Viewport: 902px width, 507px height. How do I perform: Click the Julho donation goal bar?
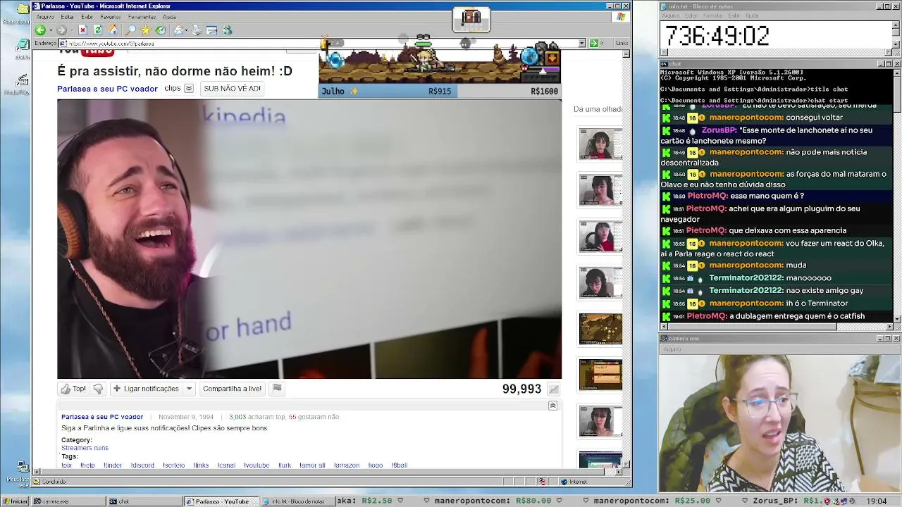[x=439, y=91]
